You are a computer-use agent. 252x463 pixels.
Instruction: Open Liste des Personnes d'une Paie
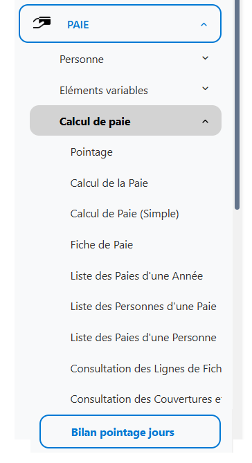(x=143, y=307)
